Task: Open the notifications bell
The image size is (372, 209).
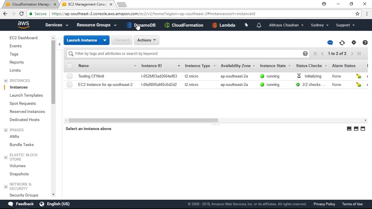Action: [259, 25]
